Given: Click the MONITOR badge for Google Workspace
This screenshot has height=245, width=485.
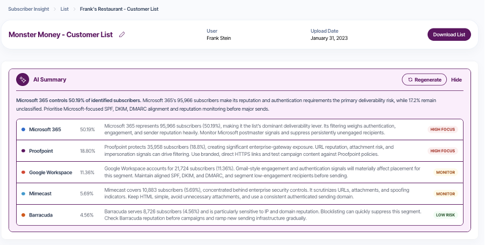Looking at the screenshot, I should 445,172.
